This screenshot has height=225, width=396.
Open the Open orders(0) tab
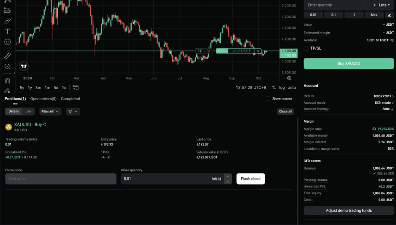[43, 99]
